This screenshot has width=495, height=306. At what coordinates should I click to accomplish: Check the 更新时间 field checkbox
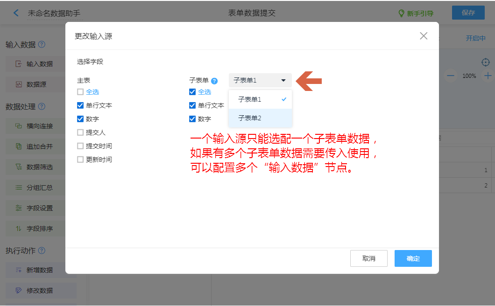tap(80, 160)
